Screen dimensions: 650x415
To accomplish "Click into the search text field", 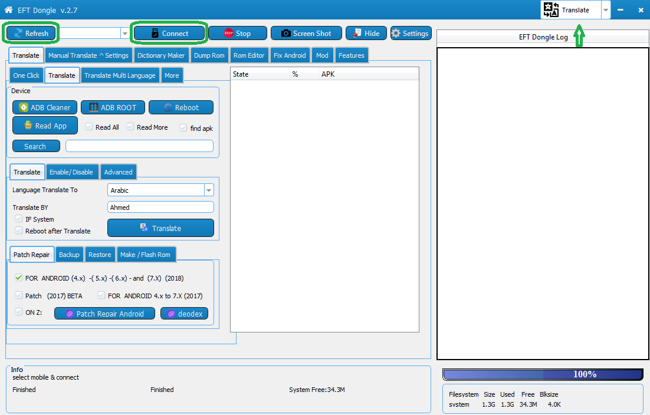I will coord(139,146).
